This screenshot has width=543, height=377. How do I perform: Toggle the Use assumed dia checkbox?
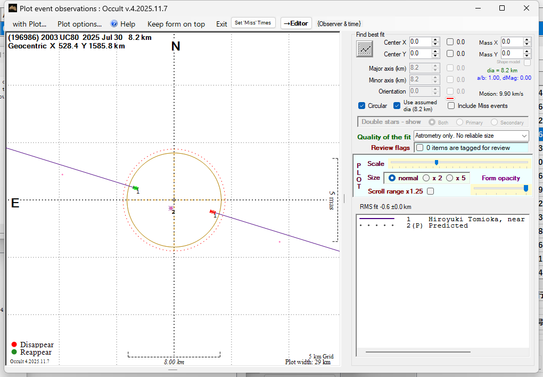397,106
